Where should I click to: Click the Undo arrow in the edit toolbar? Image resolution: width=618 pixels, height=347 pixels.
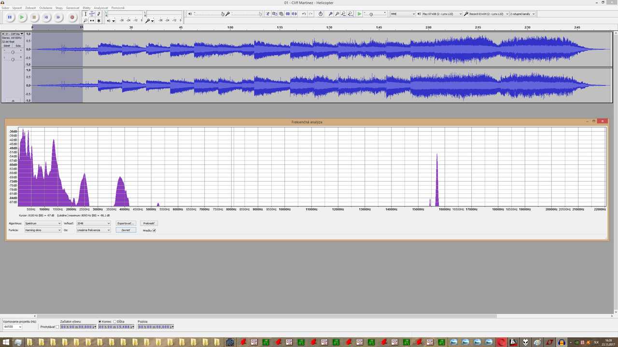tap(303, 13)
